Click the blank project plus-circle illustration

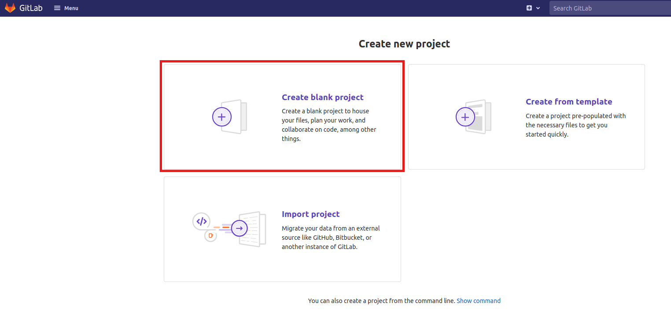pos(222,116)
